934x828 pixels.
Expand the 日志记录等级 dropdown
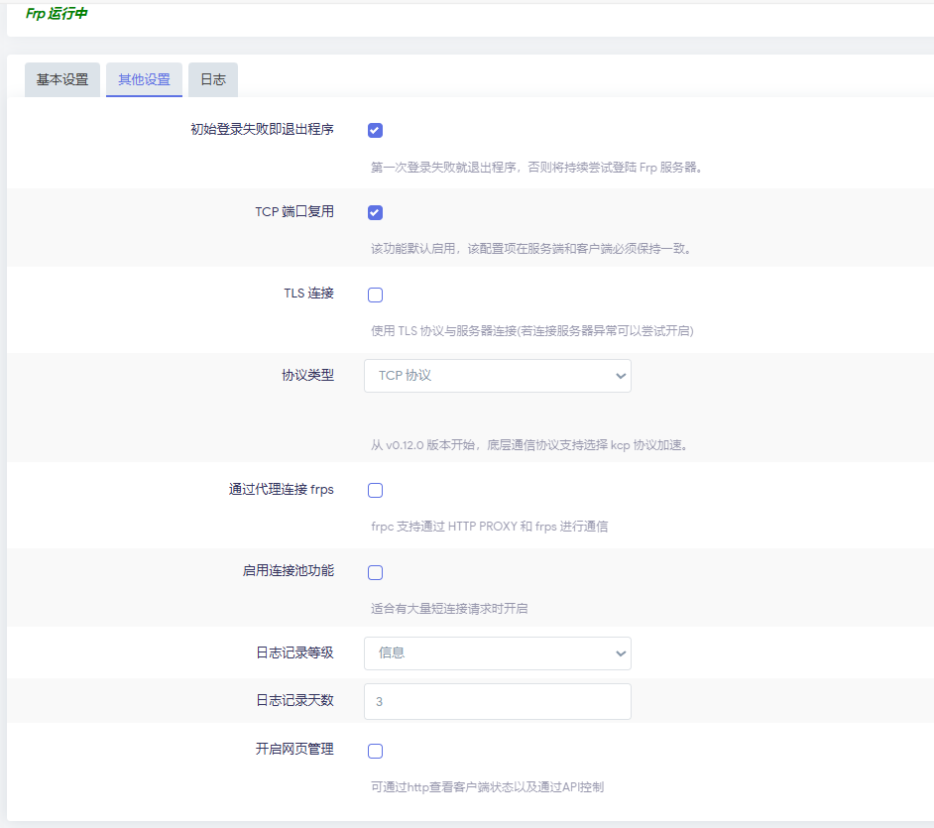click(498, 652)
